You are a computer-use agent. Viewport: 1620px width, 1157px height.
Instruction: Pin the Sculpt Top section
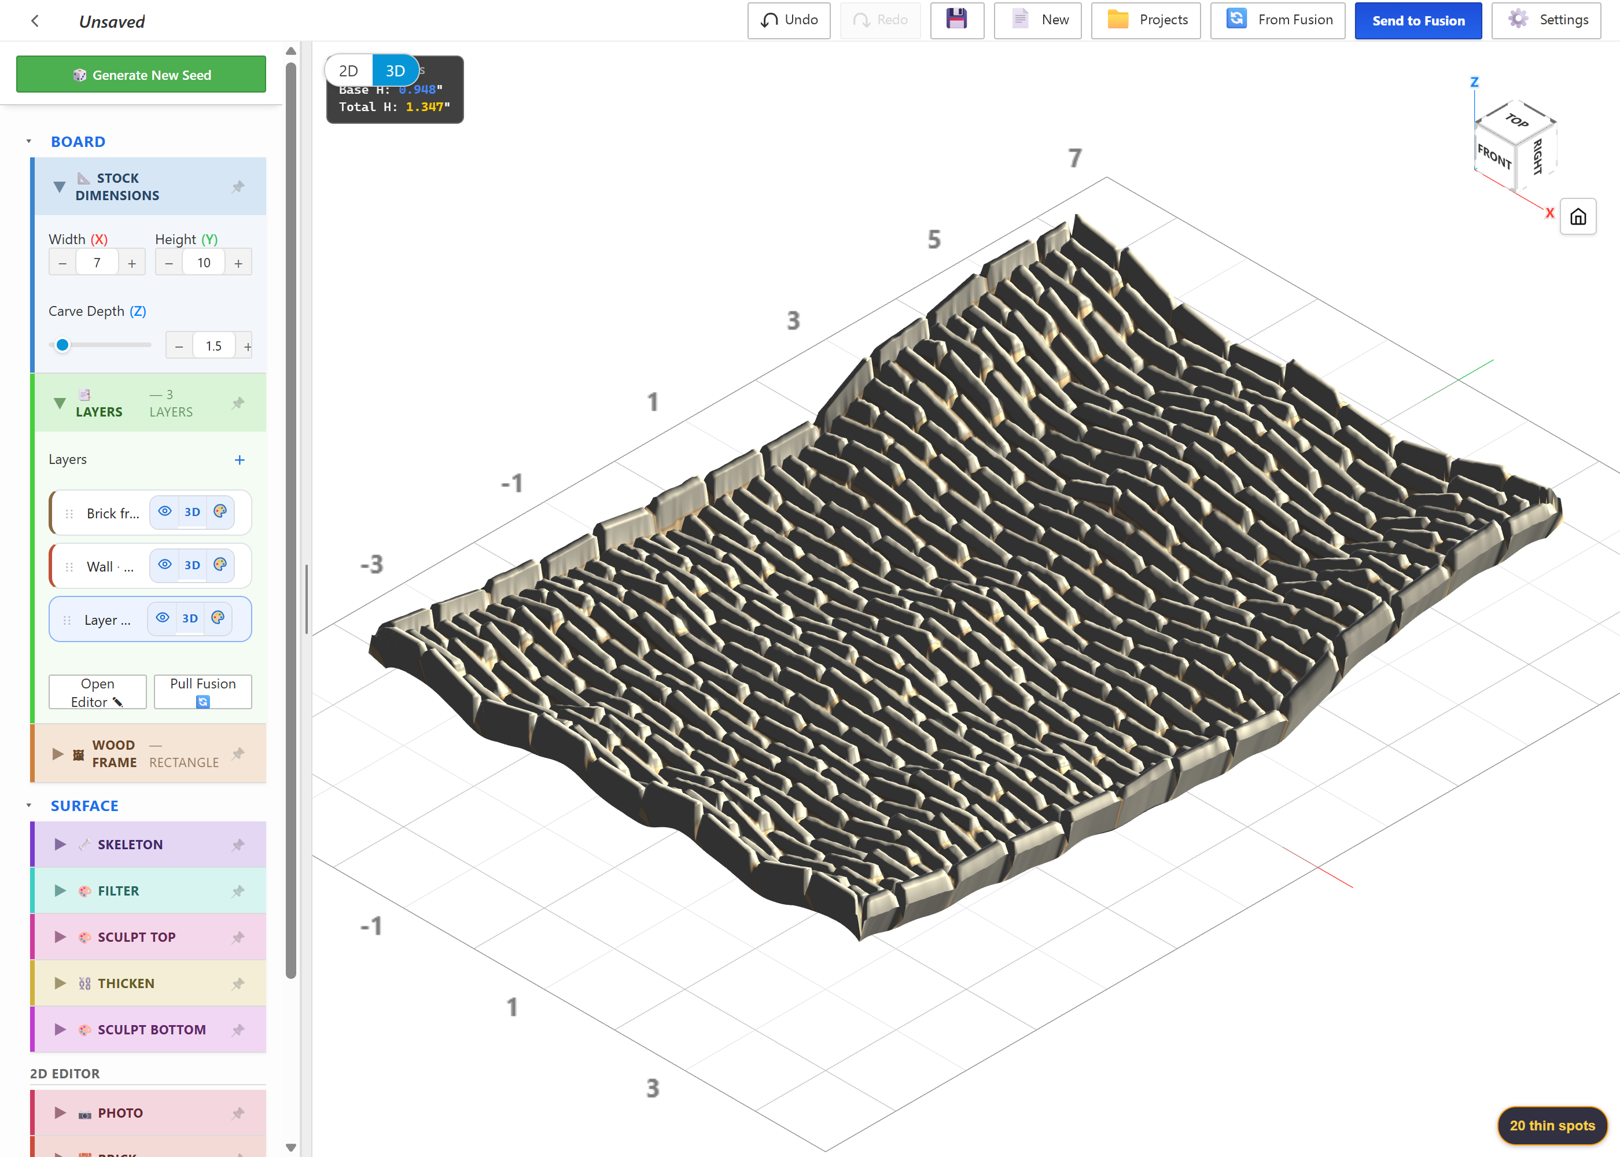tap(238, 938)
